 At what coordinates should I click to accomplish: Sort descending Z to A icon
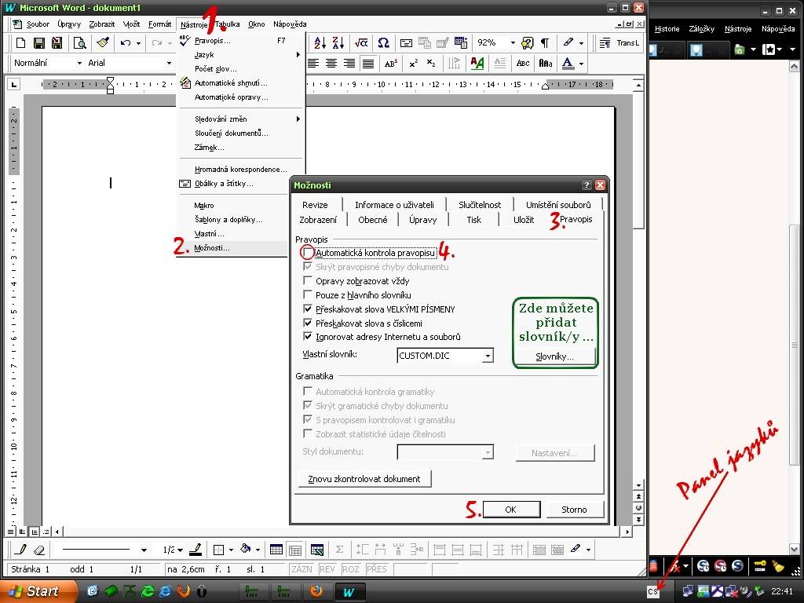click(338, 43)
